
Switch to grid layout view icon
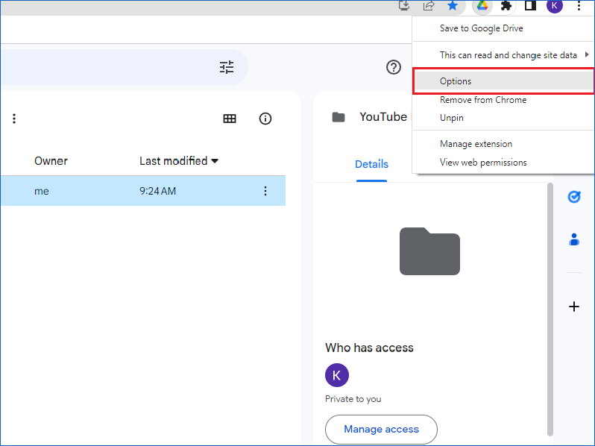click(230, 119)
